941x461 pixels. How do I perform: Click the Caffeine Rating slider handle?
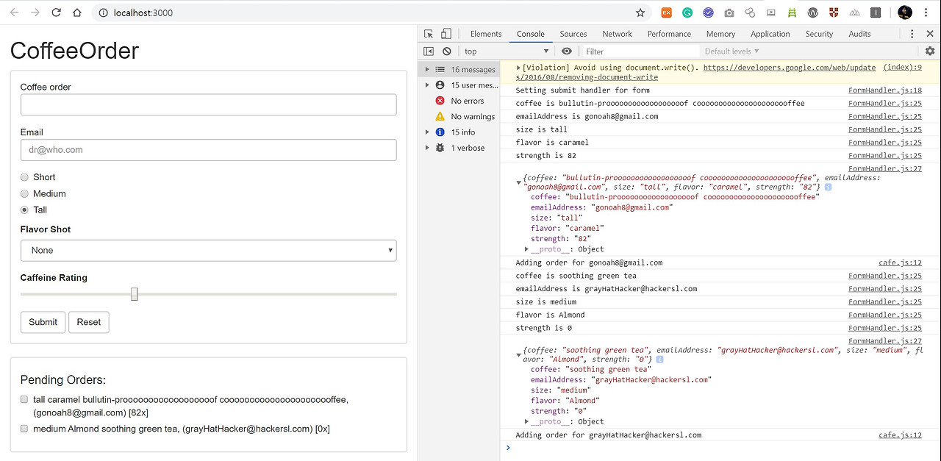[x=134, y=294]
